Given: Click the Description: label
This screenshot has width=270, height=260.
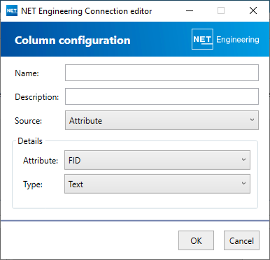Looking at the screenshot, I should 37,97.
